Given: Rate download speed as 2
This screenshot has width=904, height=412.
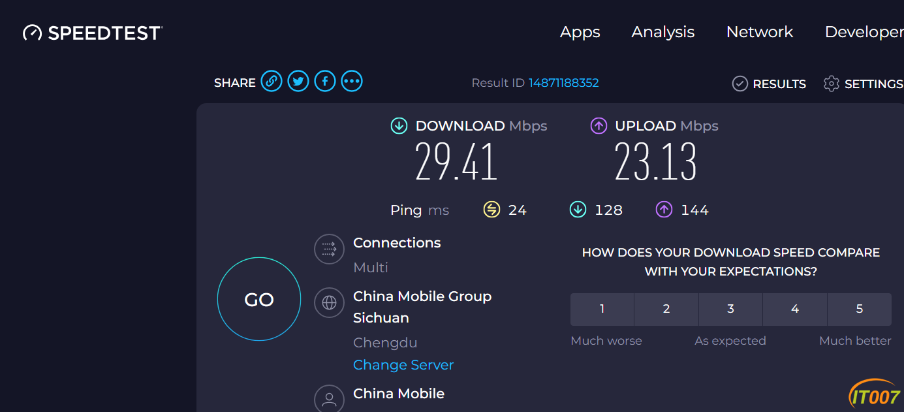Looking at the screenshot, I should click(666, 309).
